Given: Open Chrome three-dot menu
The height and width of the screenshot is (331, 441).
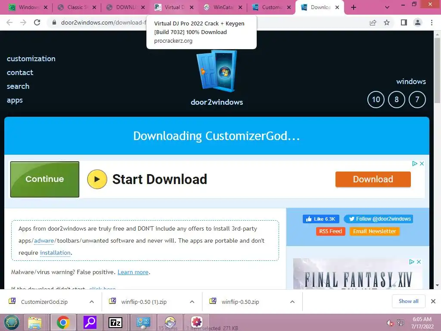Looking at the screenshot, I should (432, 22).
